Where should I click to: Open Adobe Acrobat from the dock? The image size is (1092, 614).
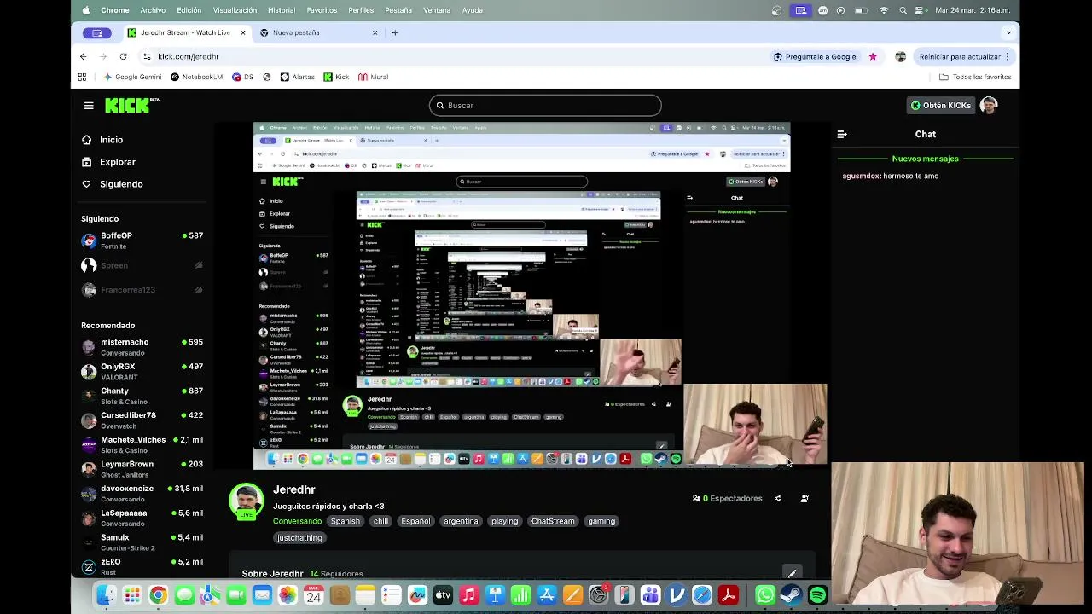point(728,595)
